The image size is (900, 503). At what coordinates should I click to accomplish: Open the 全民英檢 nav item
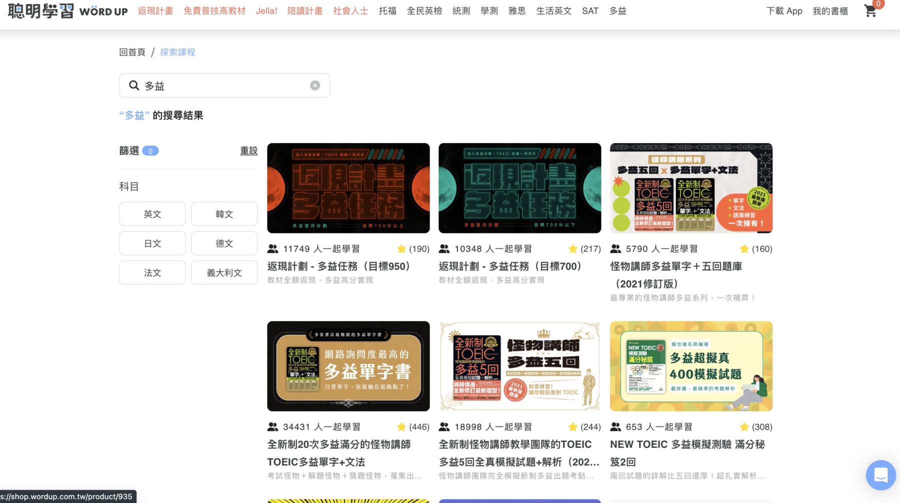[x=424, y=11]
